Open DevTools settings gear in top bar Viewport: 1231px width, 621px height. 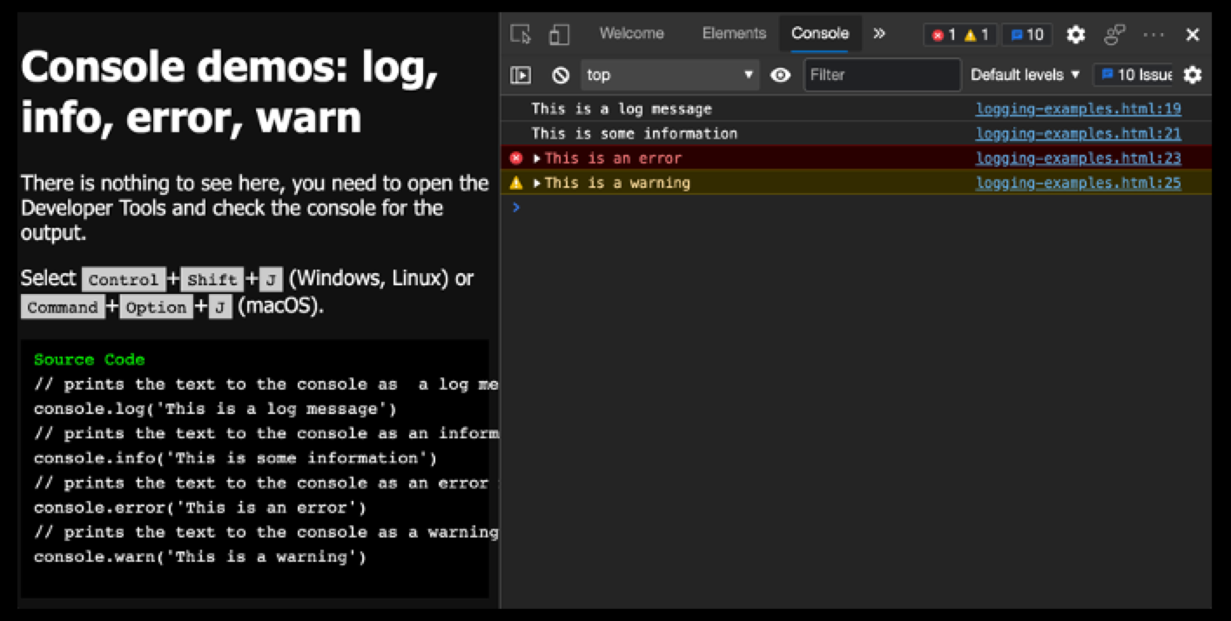tap(1076, 34)
